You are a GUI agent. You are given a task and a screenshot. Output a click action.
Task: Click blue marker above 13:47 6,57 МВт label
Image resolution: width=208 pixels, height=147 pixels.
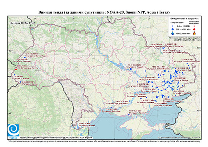pyautogui.click(x=111, y=107)
